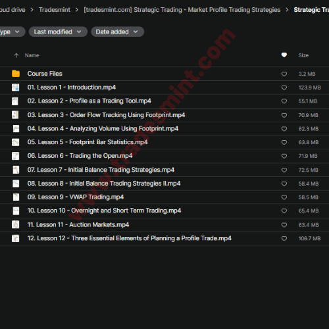Click the thumbnail icon for Lesson 6 file
Screen dimensions: 329x329
[16, 156]
